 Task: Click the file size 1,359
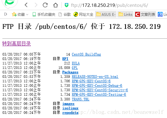point(65,77)
